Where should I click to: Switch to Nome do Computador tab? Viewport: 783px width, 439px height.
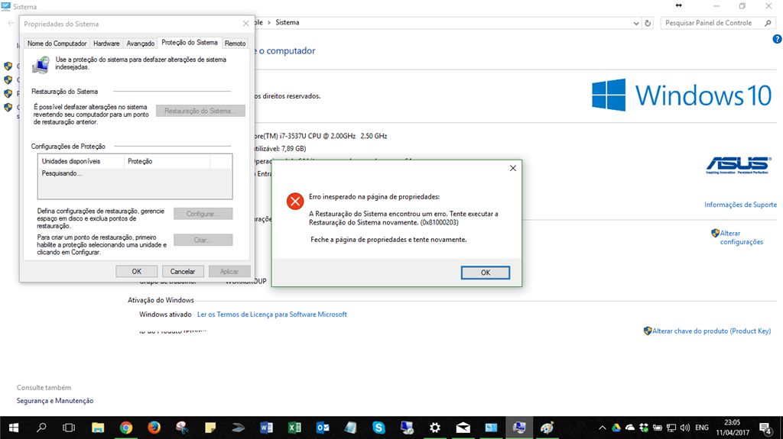coord(57,44)
